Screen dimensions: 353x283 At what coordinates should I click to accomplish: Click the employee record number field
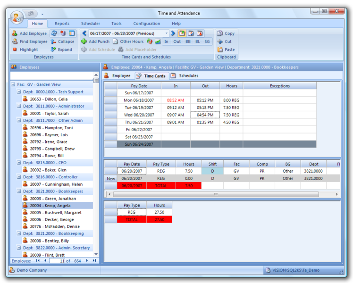(57, 261)
